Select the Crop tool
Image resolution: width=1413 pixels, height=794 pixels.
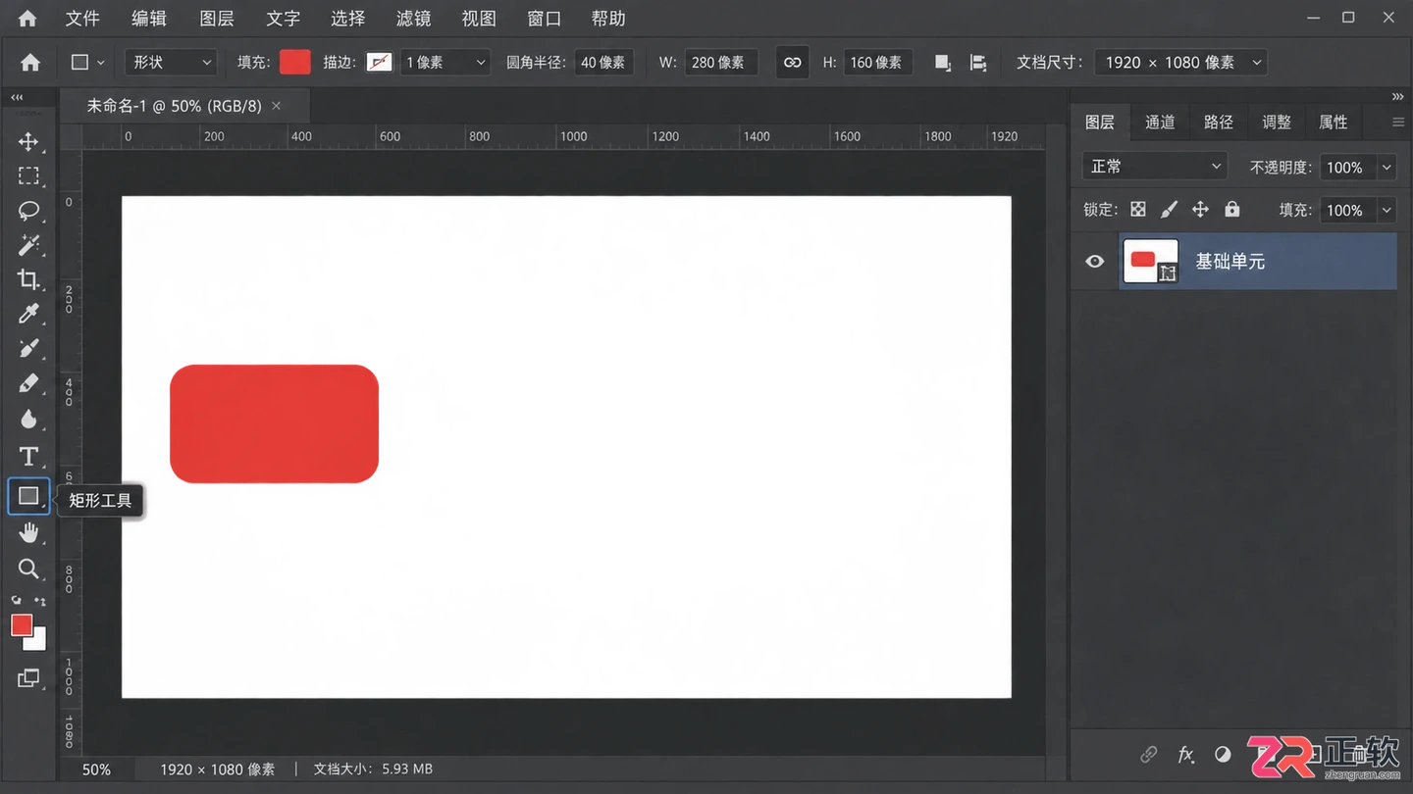28,279
